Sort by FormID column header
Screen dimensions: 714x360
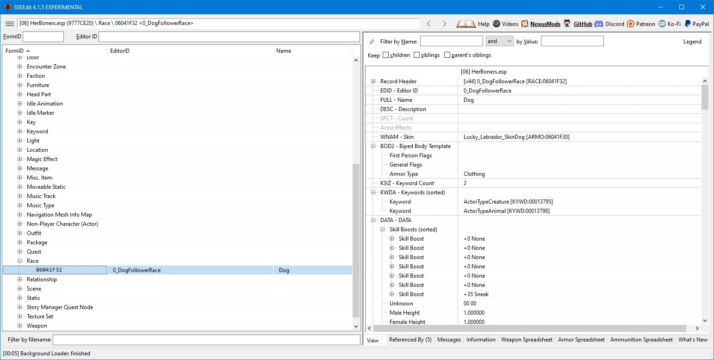[x=55, y=51]
